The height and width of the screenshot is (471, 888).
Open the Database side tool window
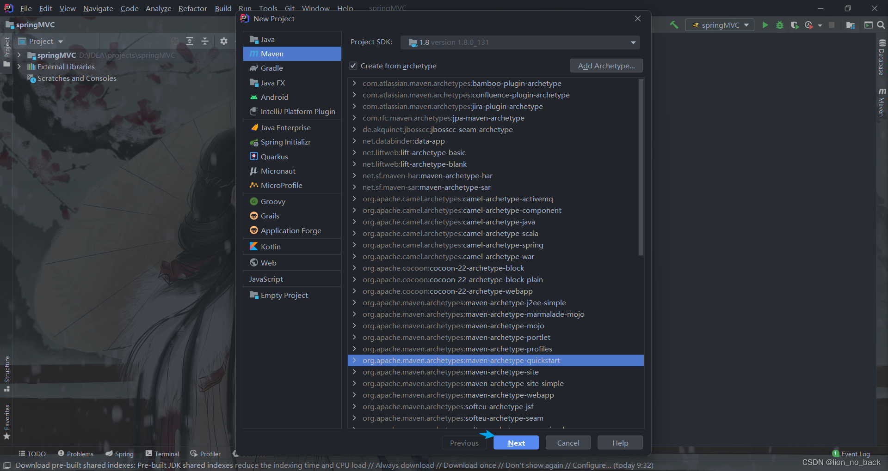pyautogui.click(x=882, y=57)
